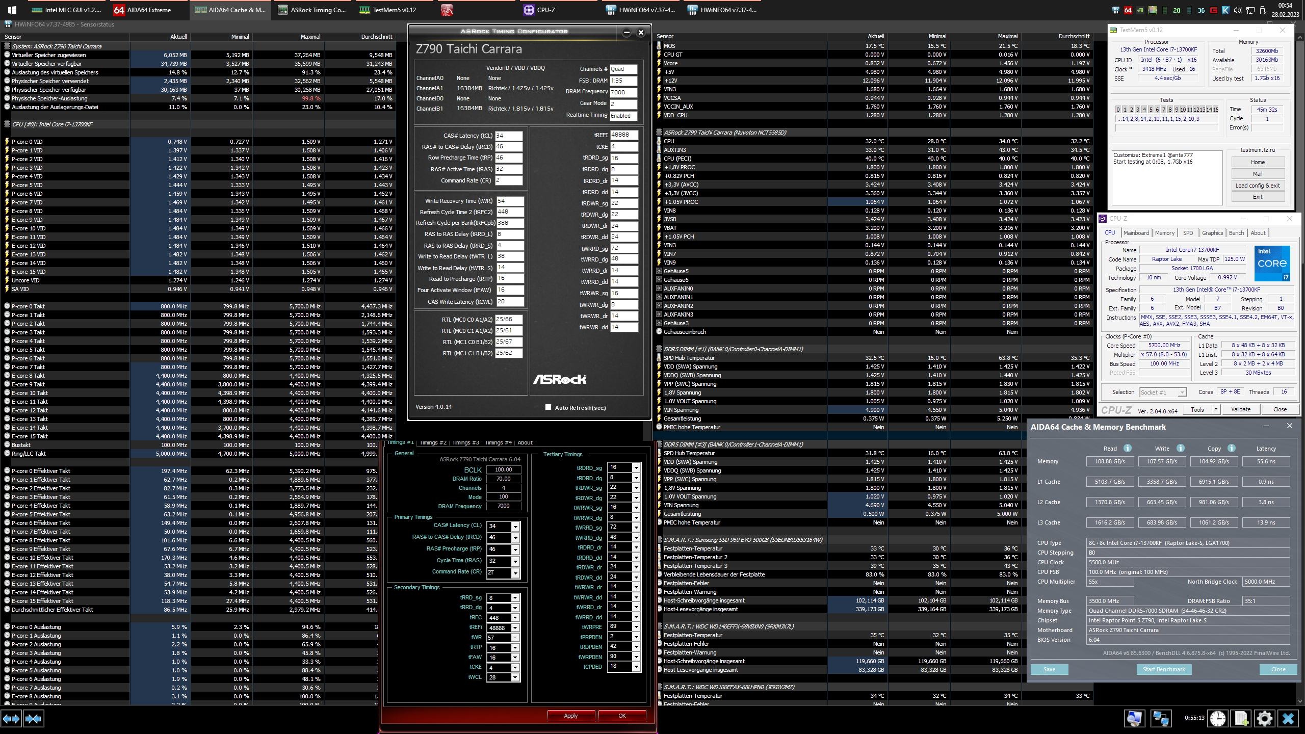Click Save button in AIDA64 benchmark

1049,669
